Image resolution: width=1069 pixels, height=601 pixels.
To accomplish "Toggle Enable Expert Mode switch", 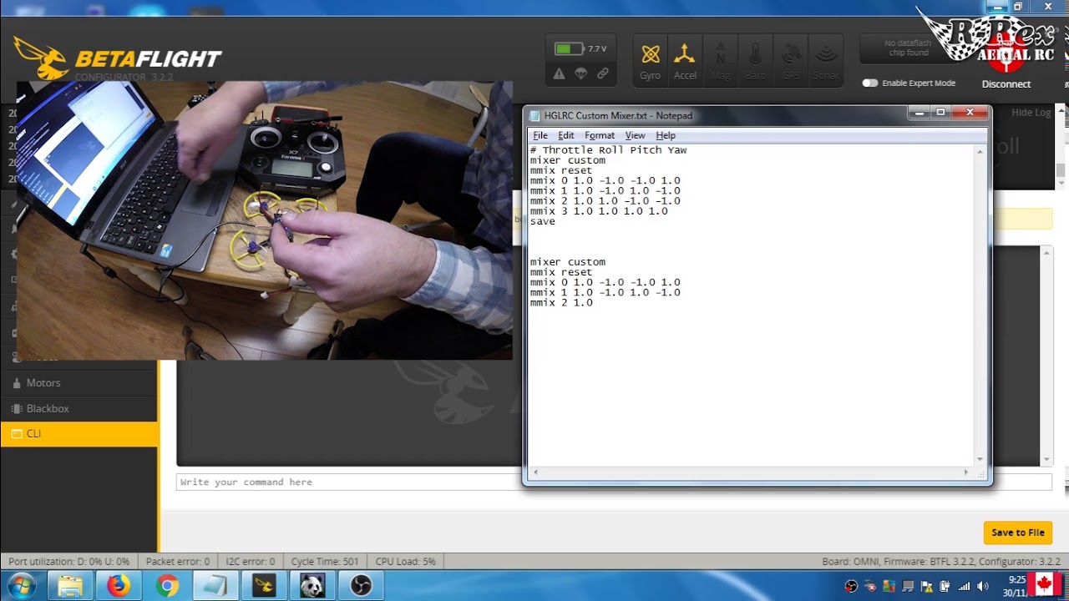I will [x=870, y=83].
